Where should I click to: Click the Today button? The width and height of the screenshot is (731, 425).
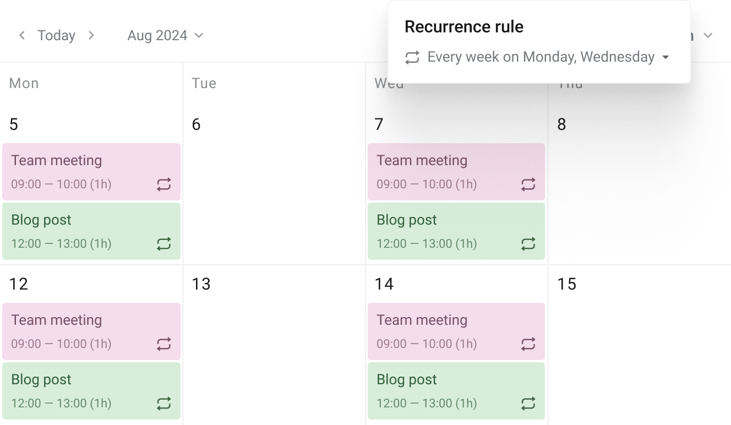(56, 35)
